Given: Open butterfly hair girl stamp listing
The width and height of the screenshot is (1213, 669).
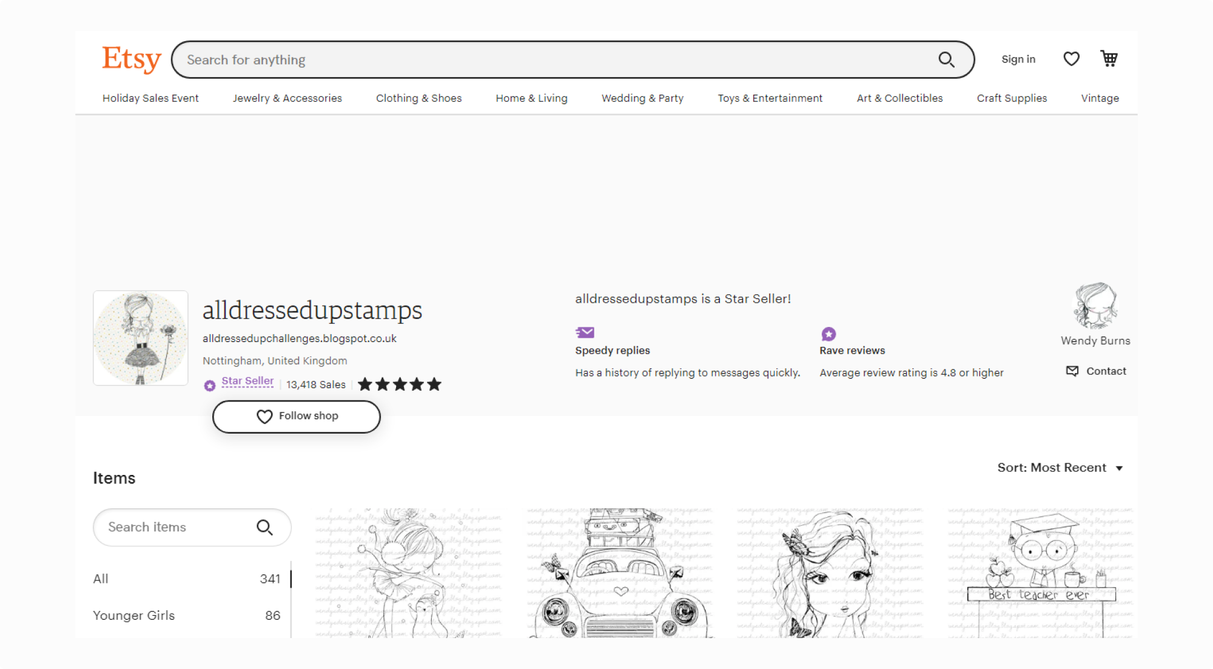Looking at the screenshot, I should pos(830,573).
